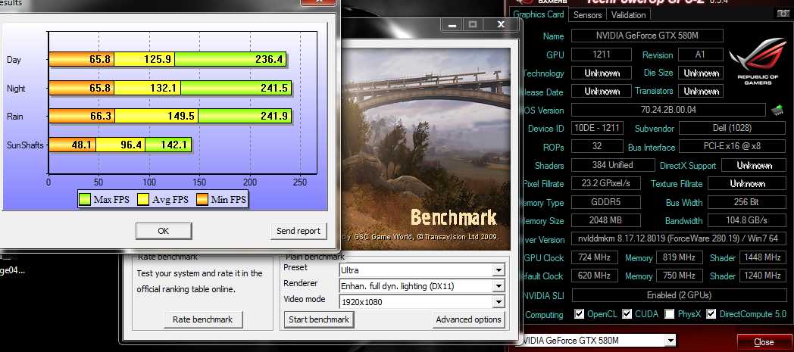The width and height of the screenshot is (794, 352).
Task: Click the Night max FPS value 241.5
Action: pos(274,89)
